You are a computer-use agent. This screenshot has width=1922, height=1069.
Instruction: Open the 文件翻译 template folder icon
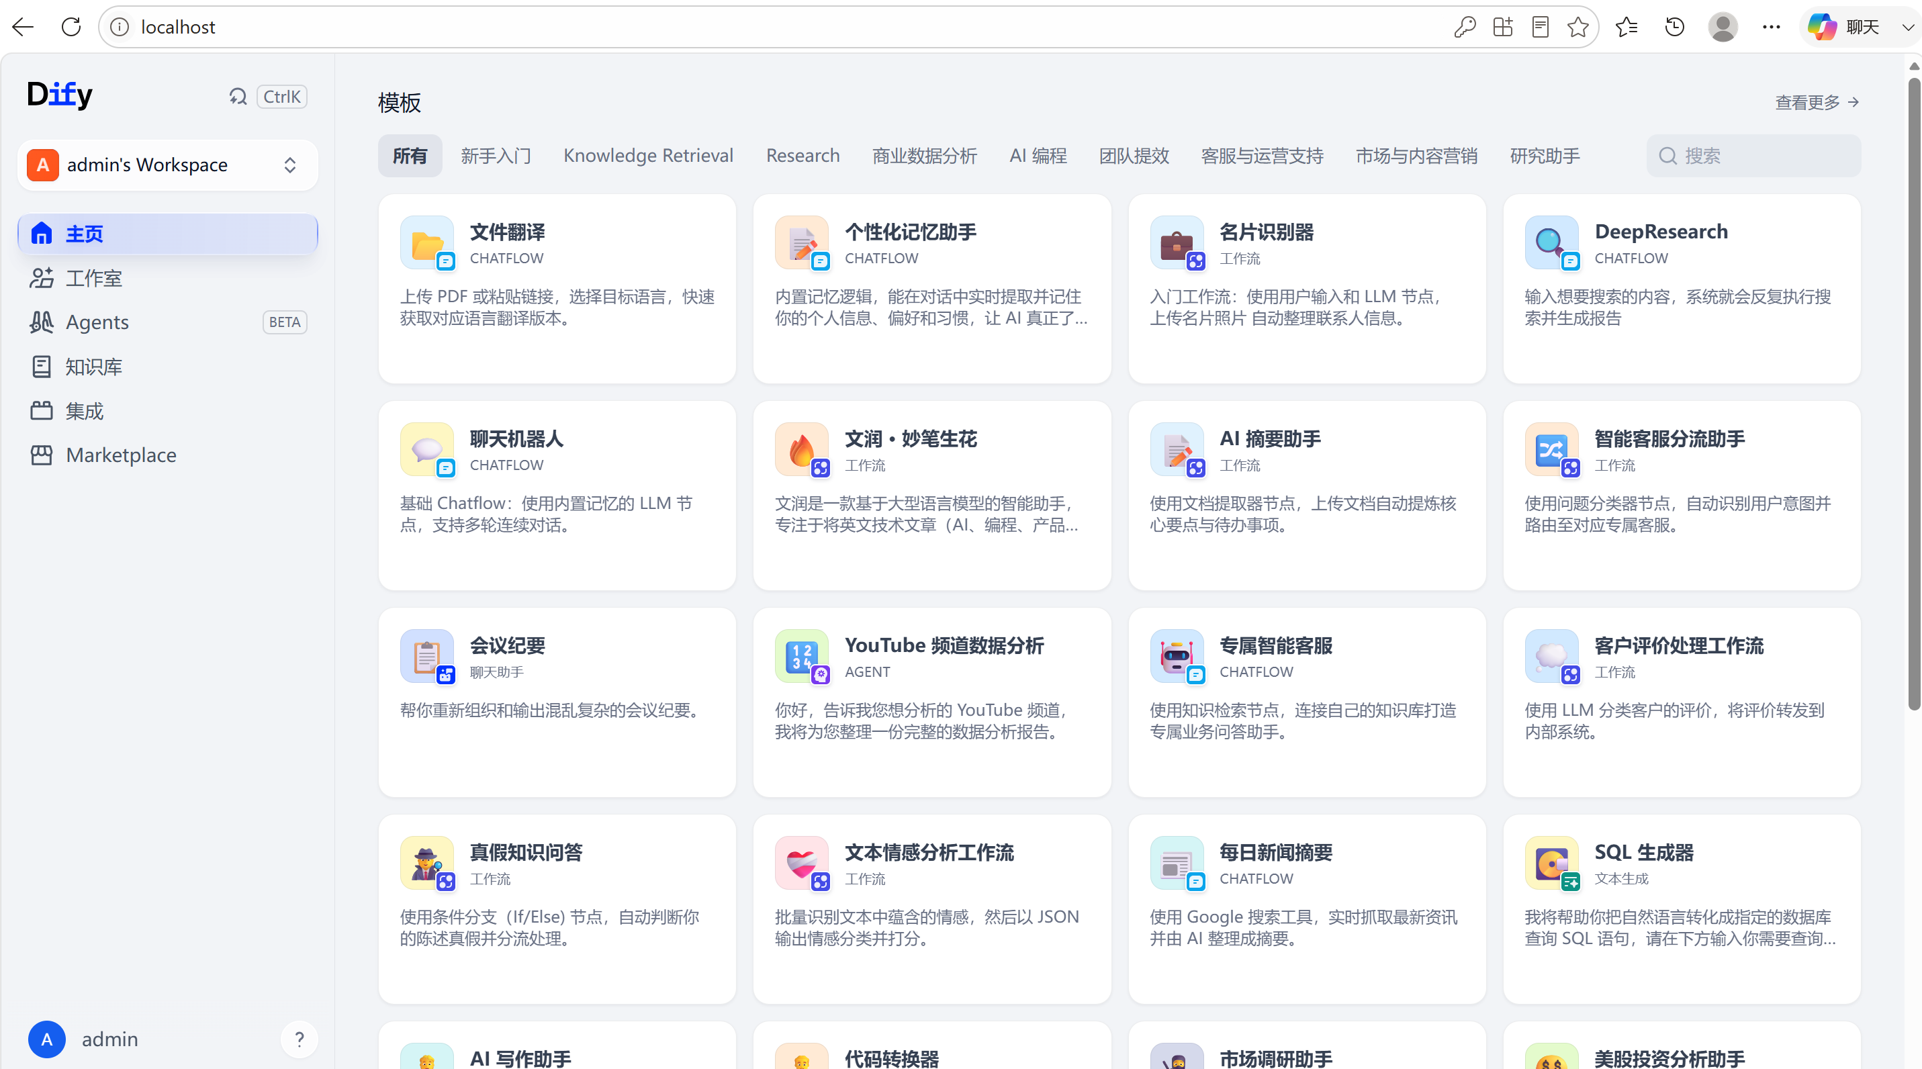pyautogui.click(x=427, y=242)
